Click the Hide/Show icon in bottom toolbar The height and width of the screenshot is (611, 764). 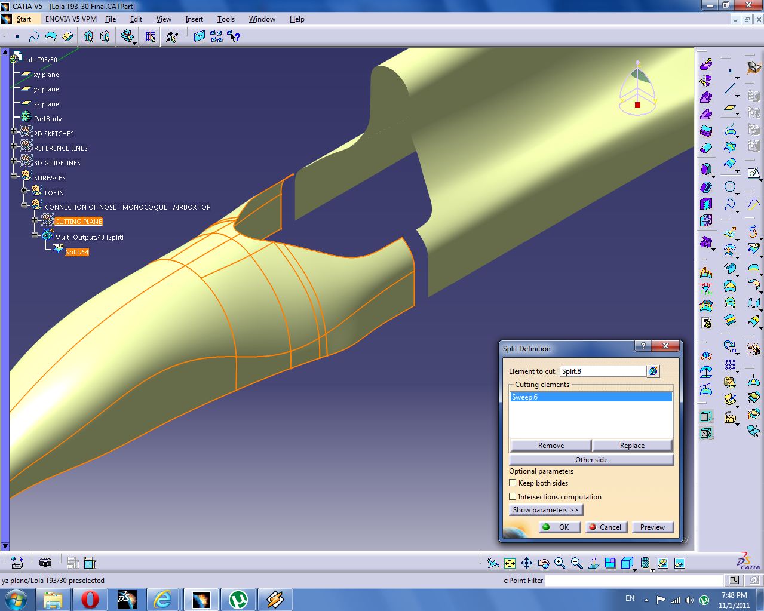(662, 563)
